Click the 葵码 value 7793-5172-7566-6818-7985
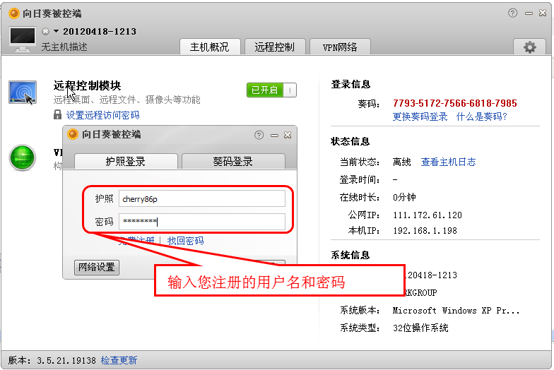Screen dimensions: 554x370 coord(455,103)
